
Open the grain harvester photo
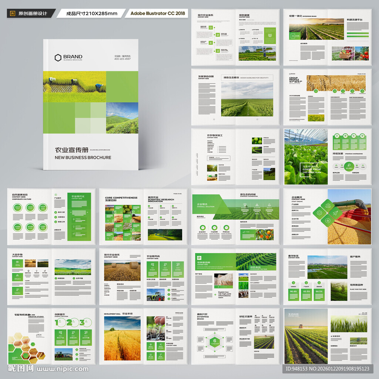[349, 217]
